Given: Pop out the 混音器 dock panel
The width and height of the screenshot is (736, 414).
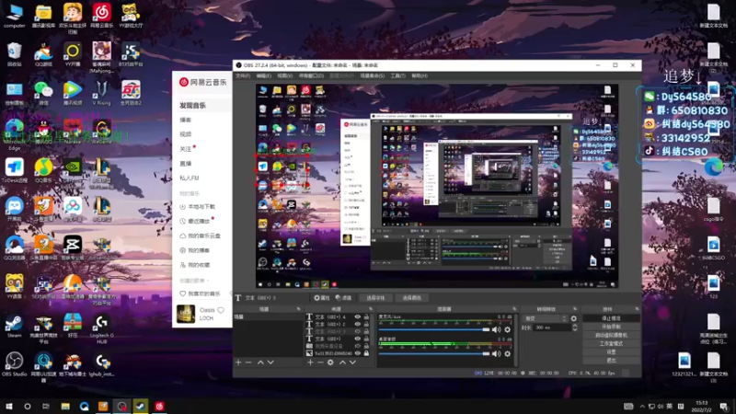Looking at the screenshot, I should 514,309.
